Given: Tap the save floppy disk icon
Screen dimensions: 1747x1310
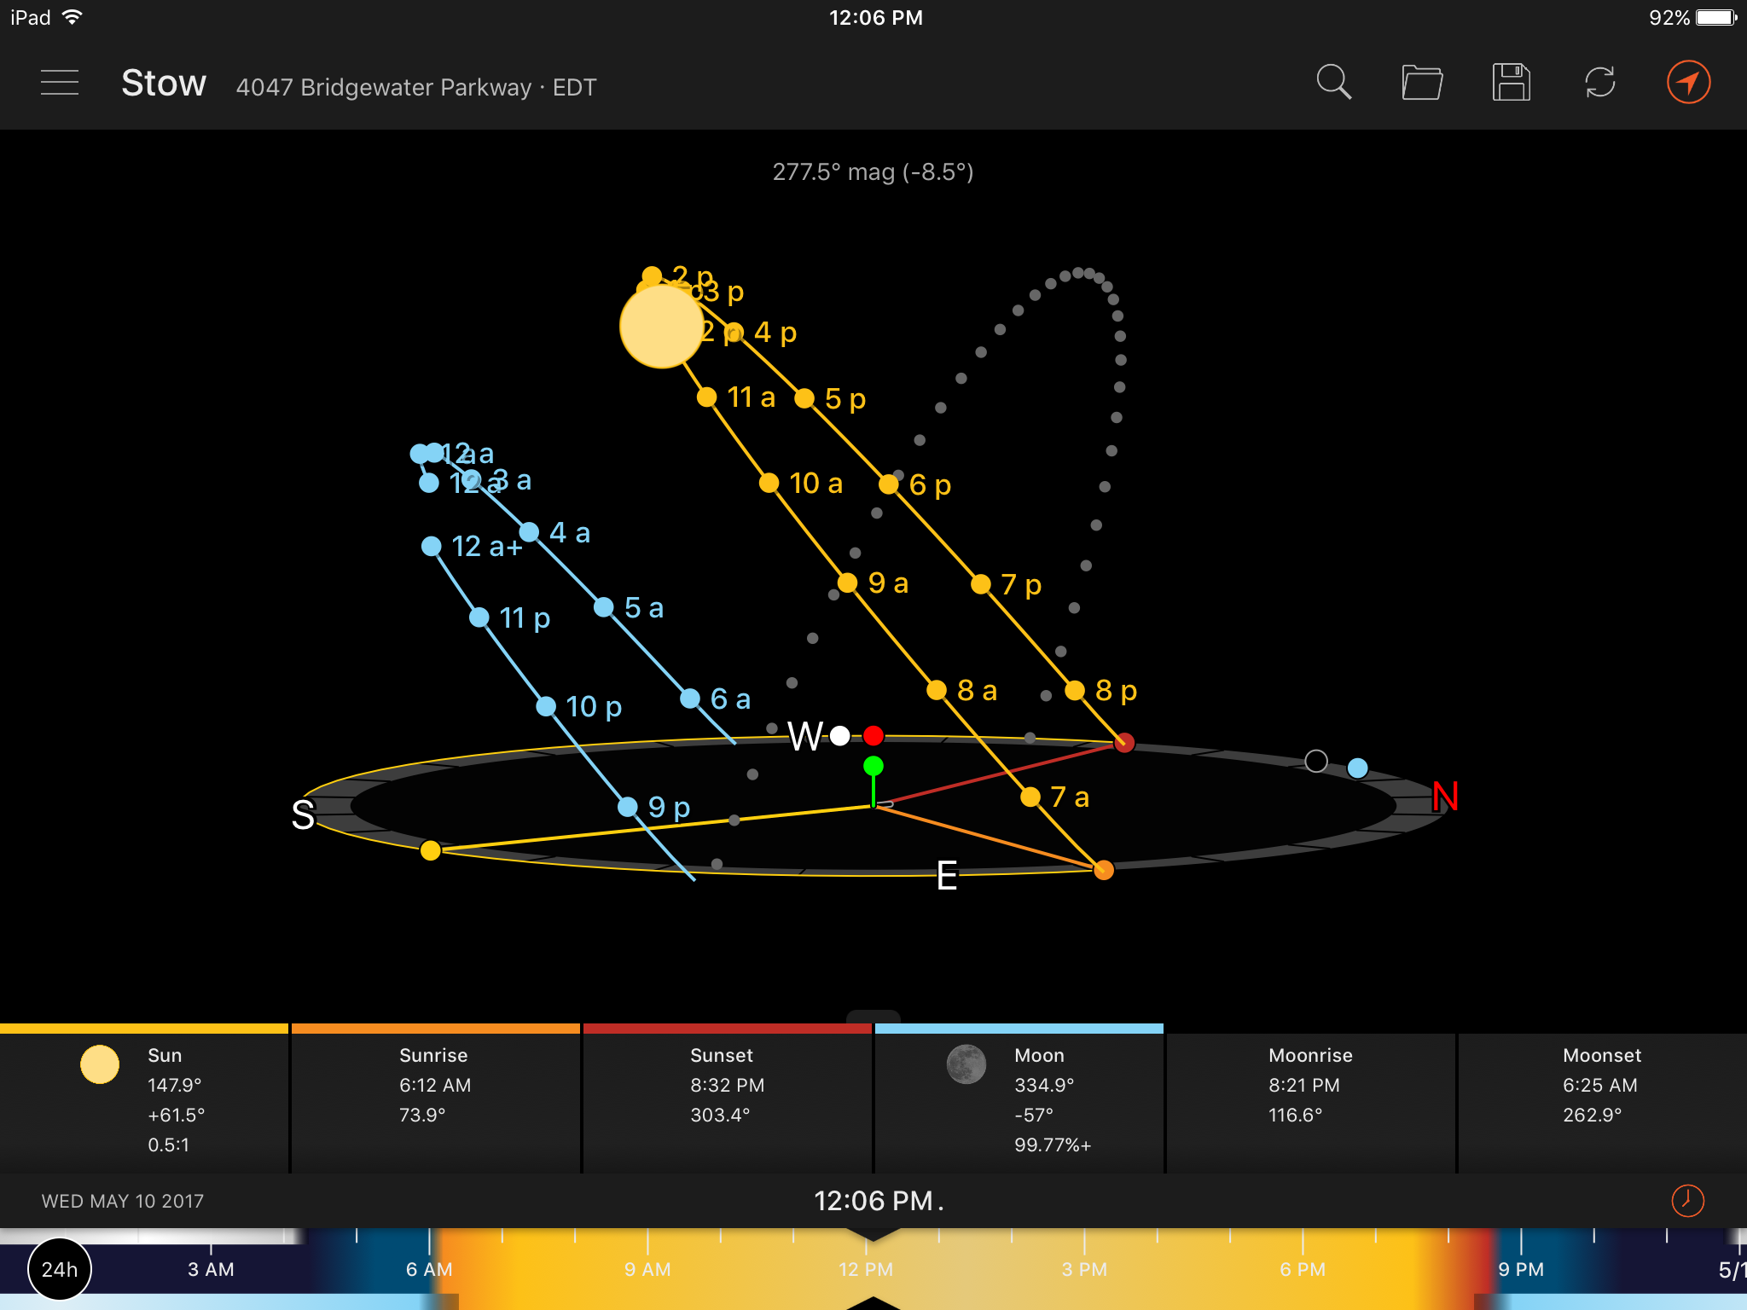Looking at the screenshot, I should pos(1511,83).
